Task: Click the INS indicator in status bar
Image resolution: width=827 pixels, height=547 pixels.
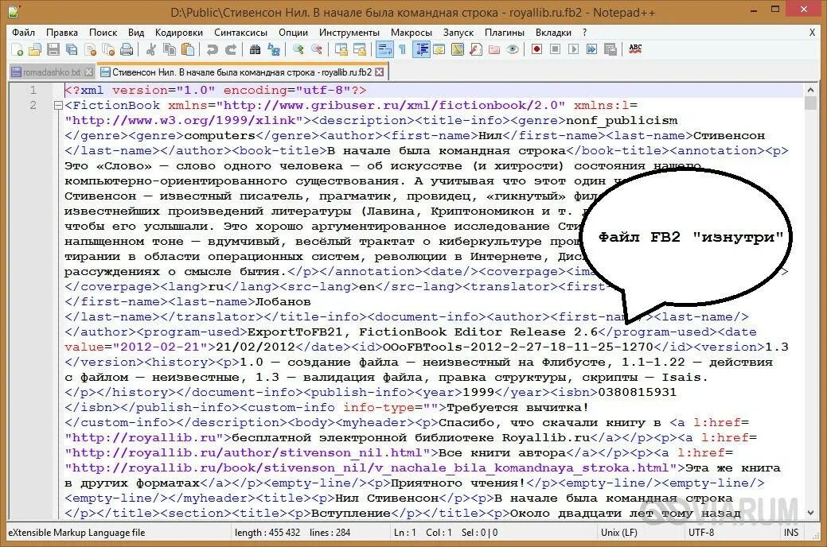Action: (x=791, y=533)
